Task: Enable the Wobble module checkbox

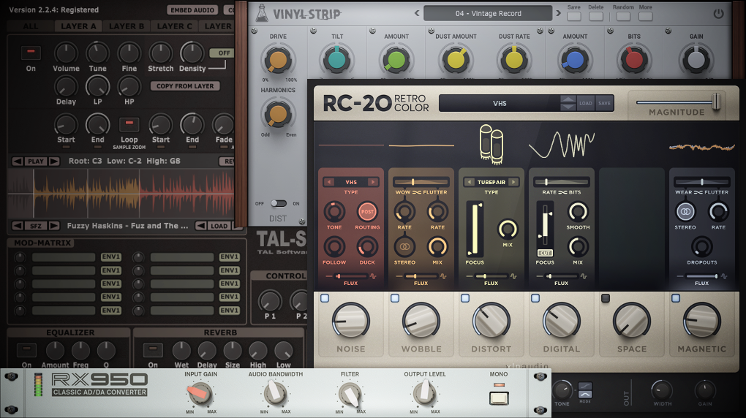Action: click(x=395, y=298)
